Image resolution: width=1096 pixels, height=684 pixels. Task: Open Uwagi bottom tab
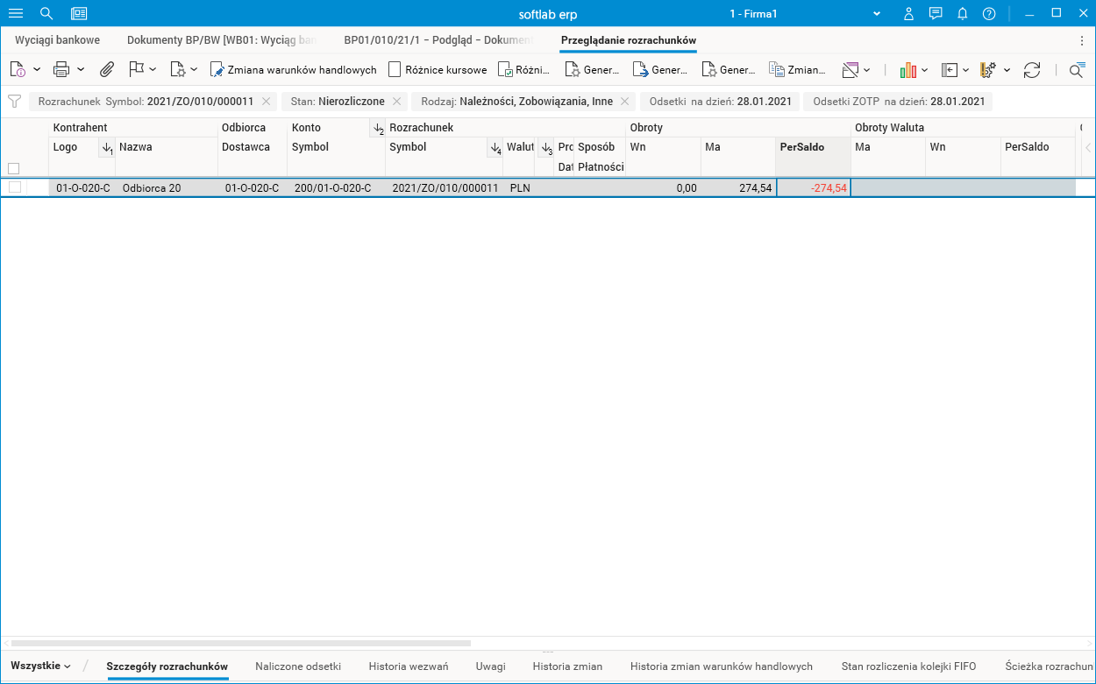[491, 666]
